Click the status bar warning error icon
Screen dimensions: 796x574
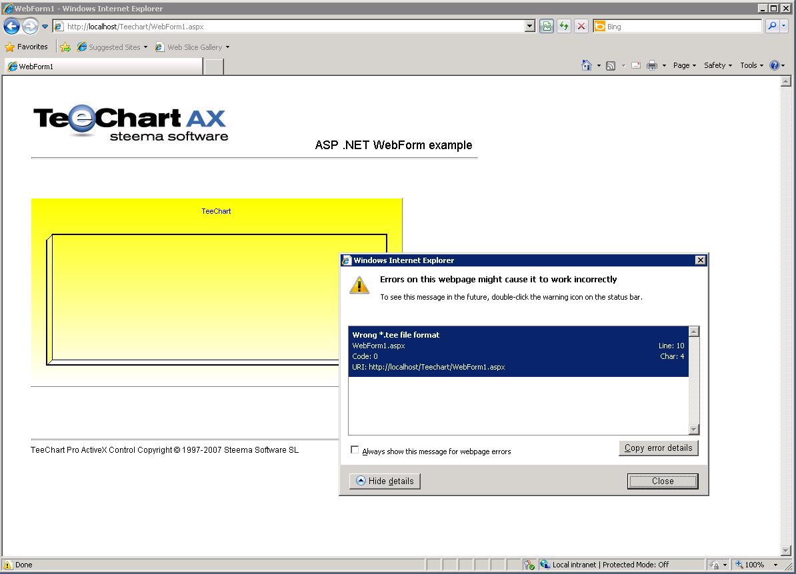point(7,565)
